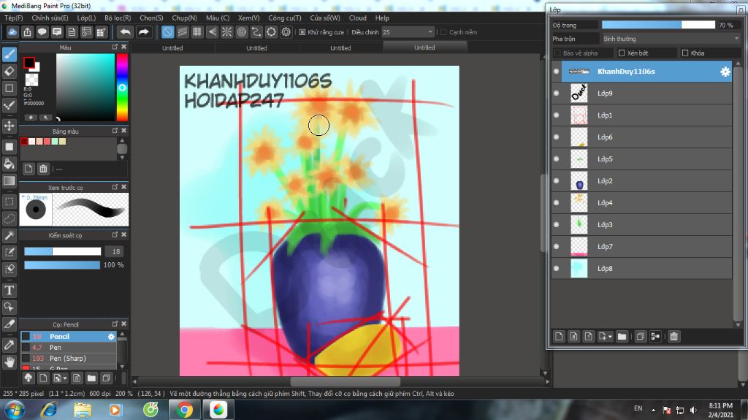Open the add-layer dropdown arrow
Image resolution: width=748 pixels, height=420 pixels.
click(610, 337)
